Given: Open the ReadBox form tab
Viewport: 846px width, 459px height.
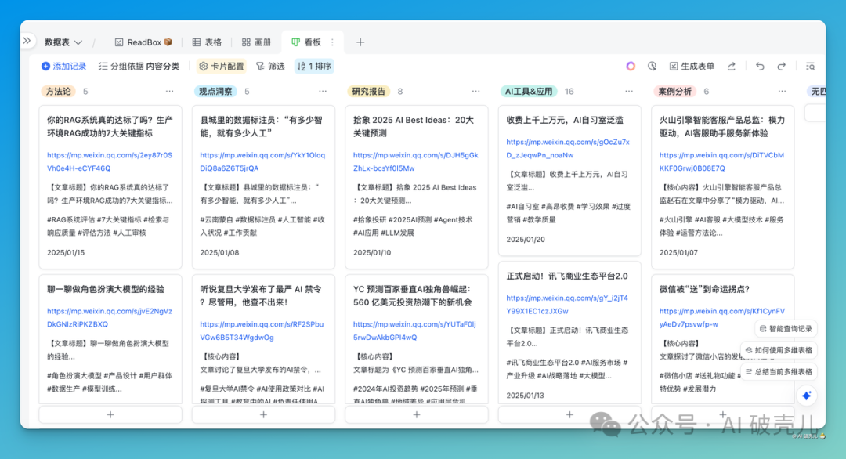Looking at the screenshot, I should coord(143,42).
